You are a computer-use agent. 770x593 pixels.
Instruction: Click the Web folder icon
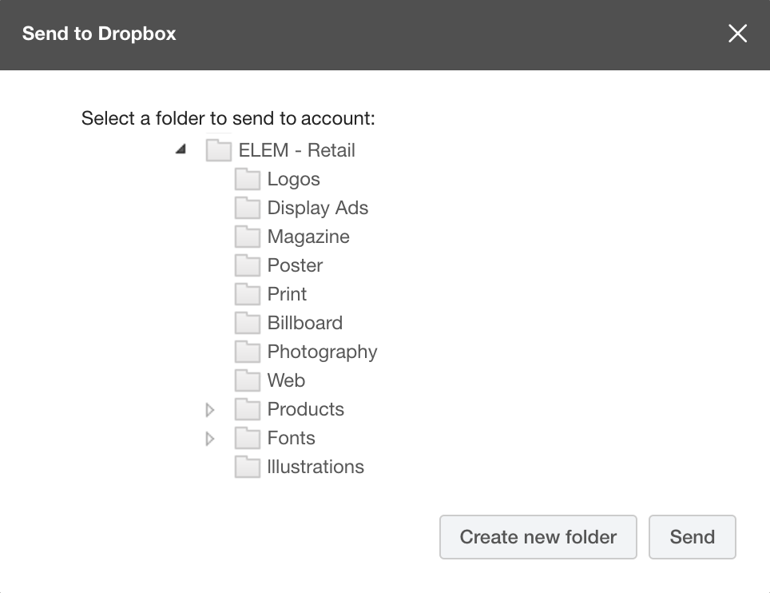pyautogui.click(x=248, y=380)
